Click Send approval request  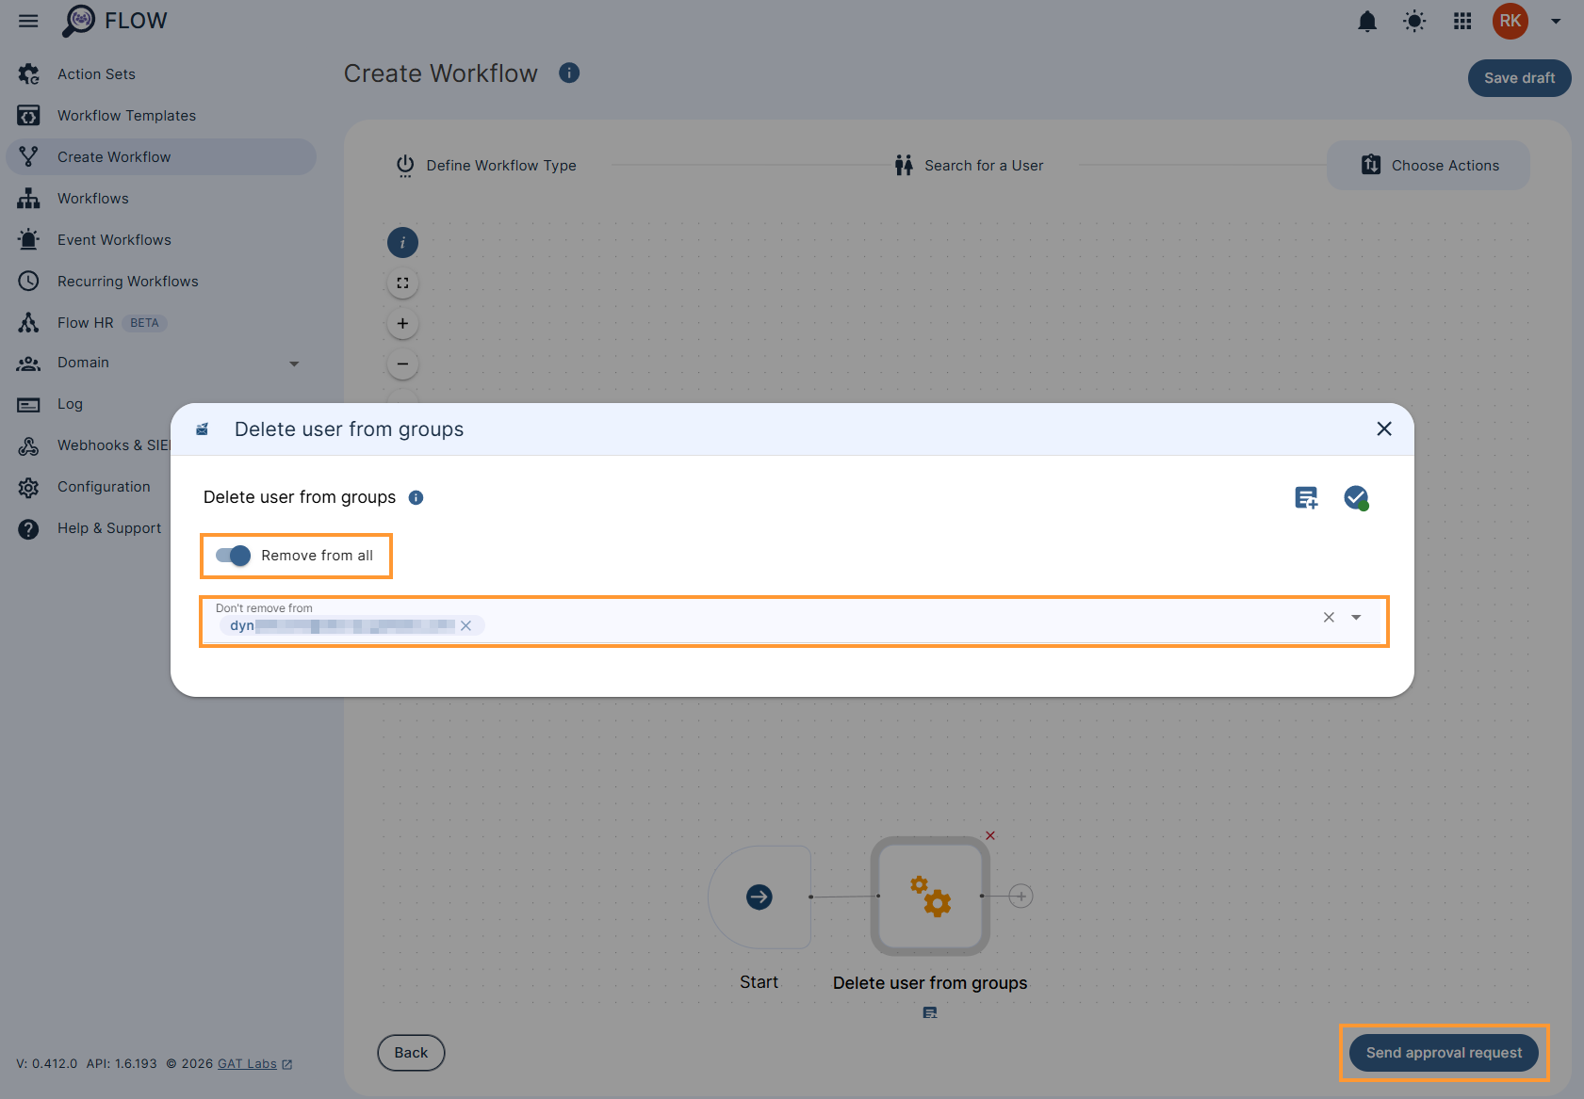click(1444, 1053)
